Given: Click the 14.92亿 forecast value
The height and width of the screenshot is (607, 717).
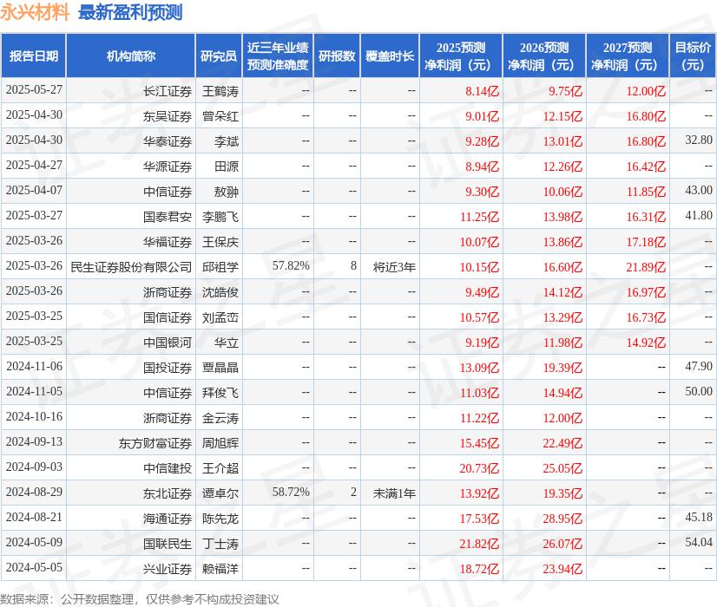Looking at the screenshot, I should [x=646, y=343].
